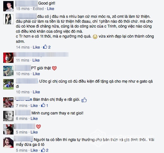The image size is (164, 153).
Task: Like the 'Good girl!' comment
Action: pos(50,9)
